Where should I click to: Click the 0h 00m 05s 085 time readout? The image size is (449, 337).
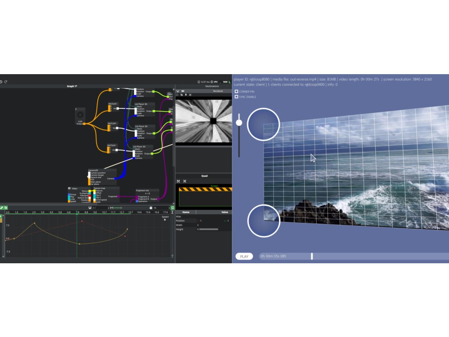coord(273,256)
